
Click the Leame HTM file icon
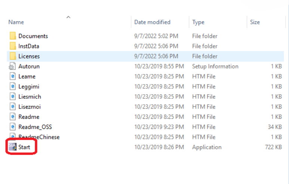(12, 76)
